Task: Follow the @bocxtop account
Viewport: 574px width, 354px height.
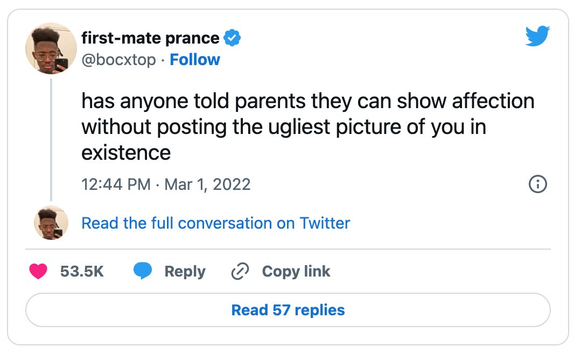Action: coord(195,60)
